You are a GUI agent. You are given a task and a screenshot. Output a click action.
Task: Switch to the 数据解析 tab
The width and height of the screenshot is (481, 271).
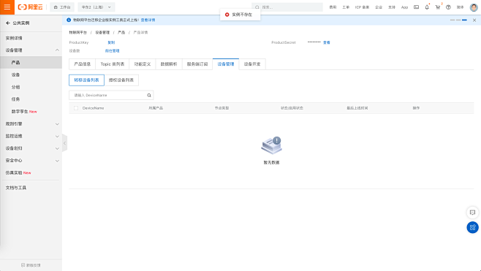click(169, 64)
